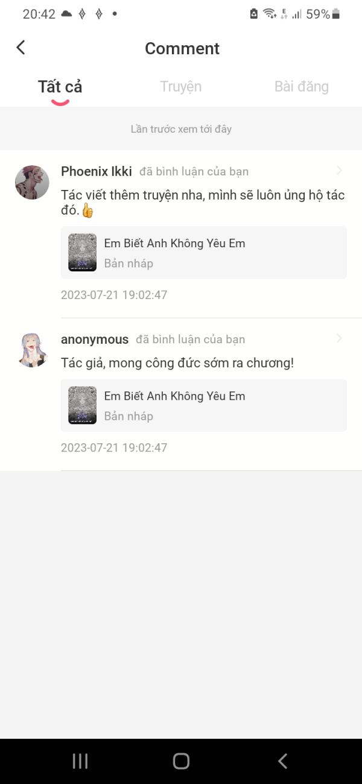362x784 pixels.
Task: Open Android recent apps button
Action: click(80, 761)
